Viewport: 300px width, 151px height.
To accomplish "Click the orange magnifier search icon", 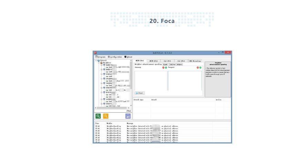I will (x=106, y=116).
